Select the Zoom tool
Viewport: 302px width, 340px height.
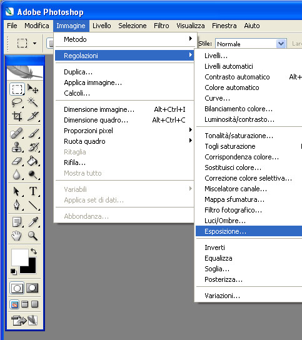(x=33, y=236)
